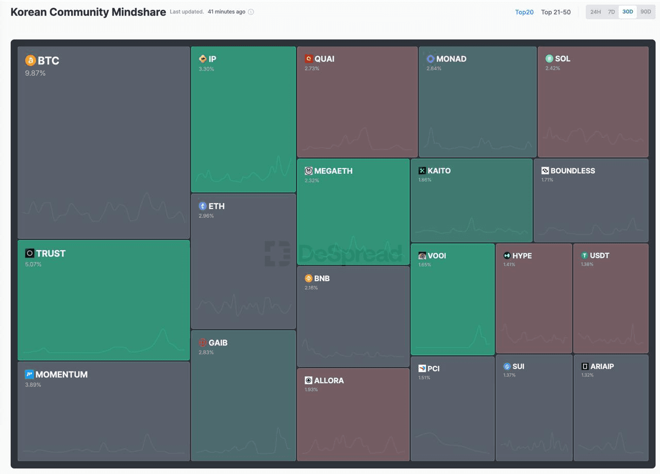The width and height of the screenshot is (660, 474).
Task: Select the 30D timeframe option
Action: (x=628, y=12)
